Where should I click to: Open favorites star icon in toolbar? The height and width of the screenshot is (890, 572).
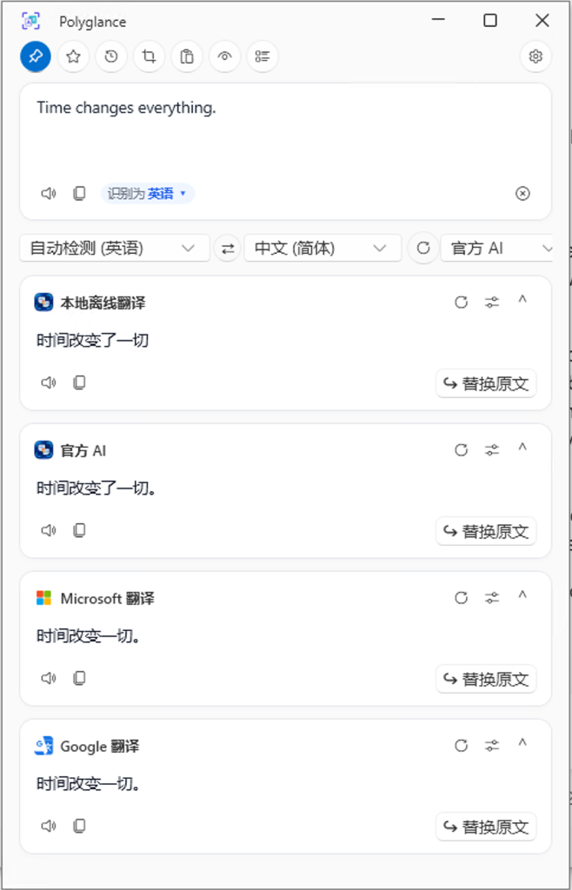[x=73, y=56]
